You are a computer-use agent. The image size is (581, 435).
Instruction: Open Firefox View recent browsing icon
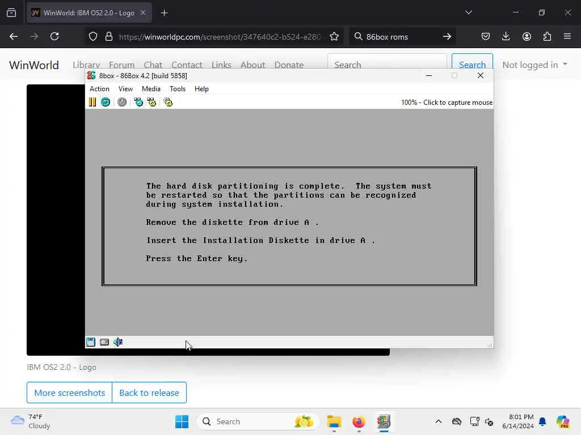pos(11,13)
